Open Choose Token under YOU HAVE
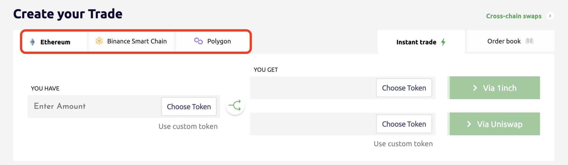Screen dimensions: 568x165 pyautogui.click(x=189, y=107)
